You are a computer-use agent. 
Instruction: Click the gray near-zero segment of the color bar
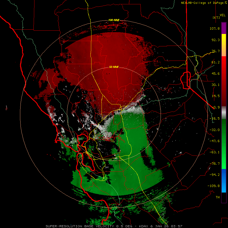(224, 113)
